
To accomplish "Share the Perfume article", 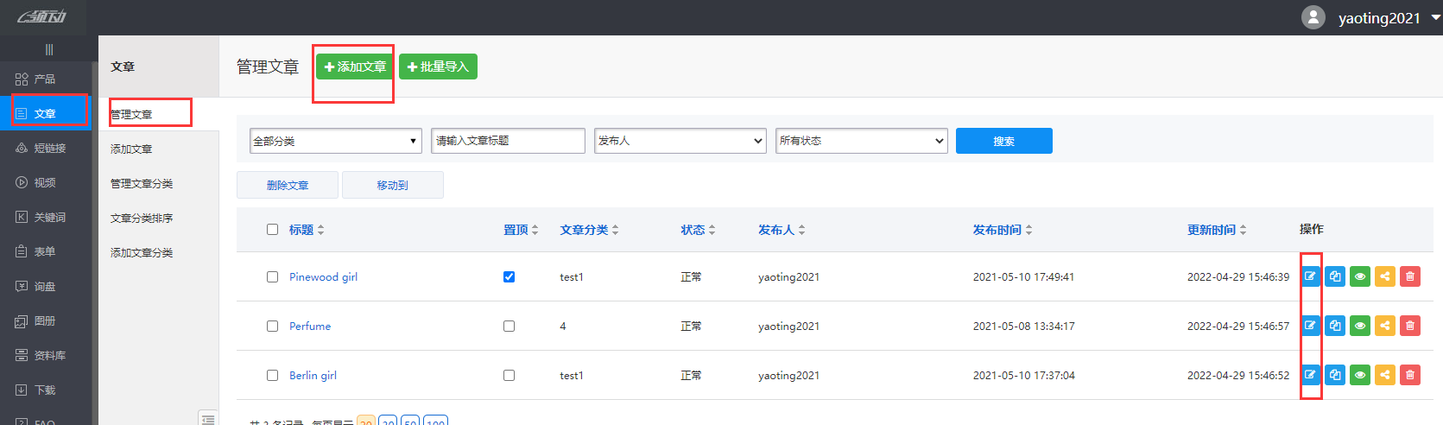I will tap(1385, 326).
